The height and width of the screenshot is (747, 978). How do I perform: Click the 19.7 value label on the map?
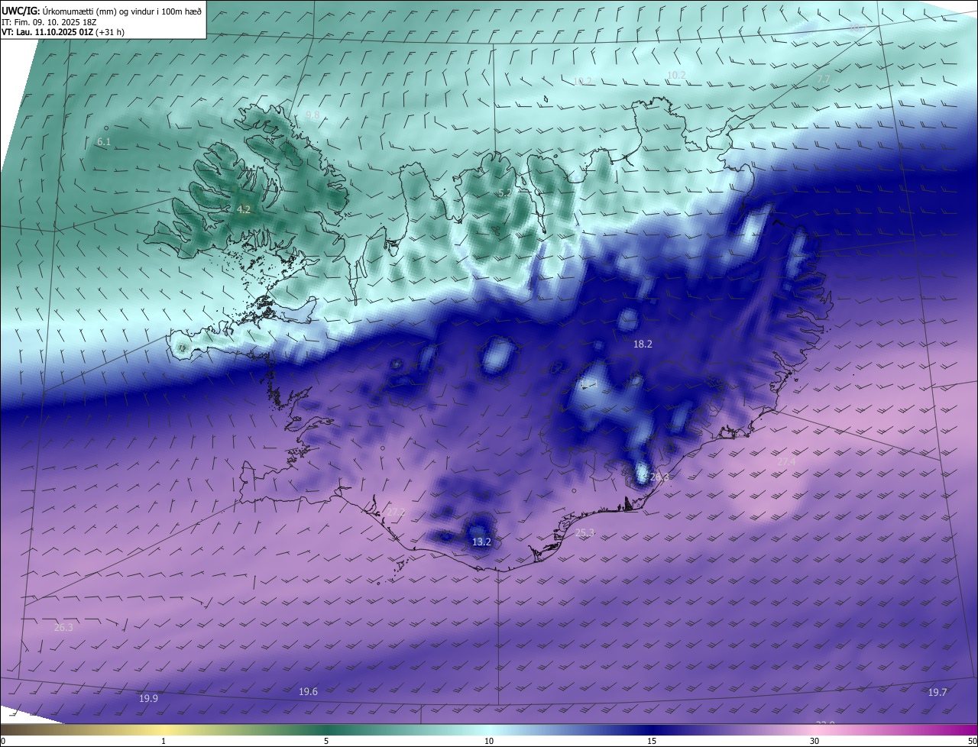tap(938, 693)
